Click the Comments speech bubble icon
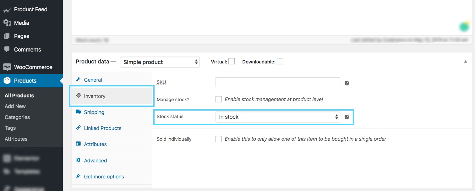The width and height of the screenshot is (475, 191). click(7, 50)
